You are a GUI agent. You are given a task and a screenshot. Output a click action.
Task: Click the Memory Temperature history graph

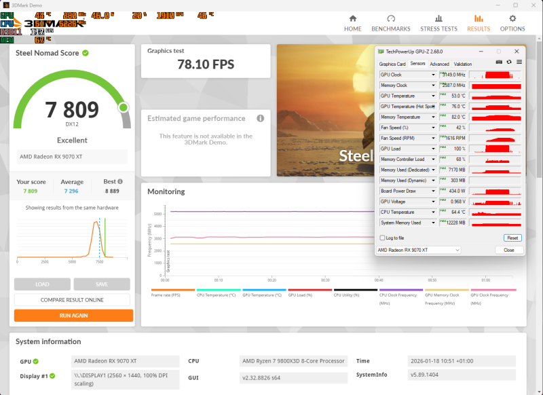click(495, 117)
